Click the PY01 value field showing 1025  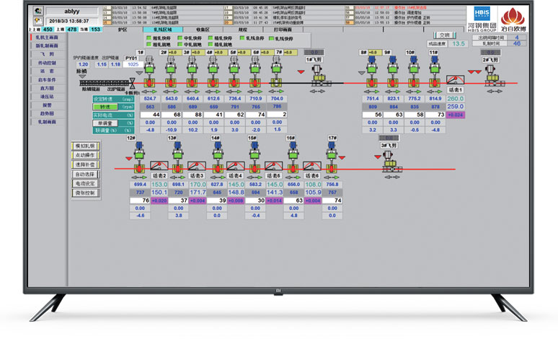pos(132,64)
